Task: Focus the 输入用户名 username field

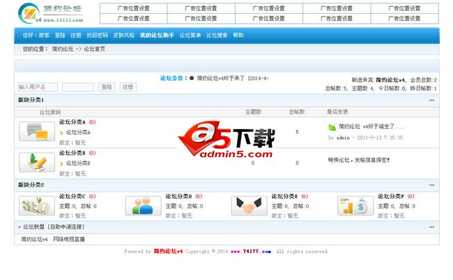Action: tap(38, 87)
